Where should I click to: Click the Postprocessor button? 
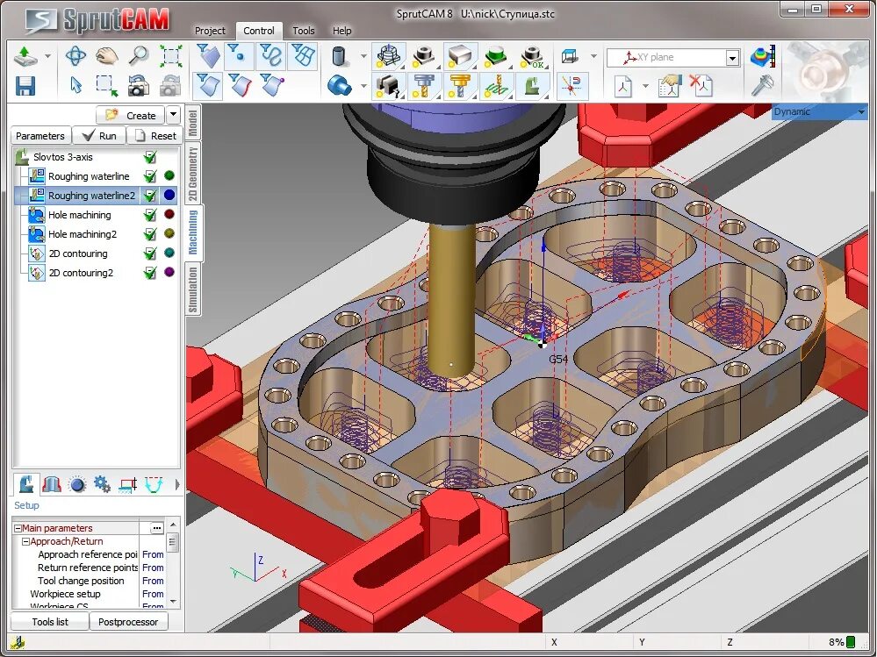pyautogui.click(x=128, y=622)
